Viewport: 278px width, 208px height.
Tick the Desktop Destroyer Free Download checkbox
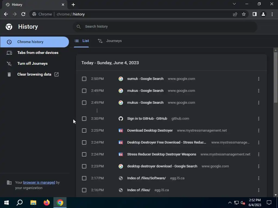[84, 142]
